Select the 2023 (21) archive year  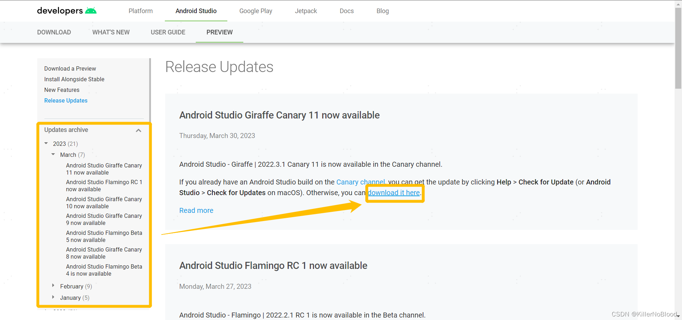click(x=65, y=144)
